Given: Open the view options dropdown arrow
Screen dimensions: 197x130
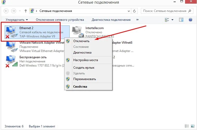Looking at the screenshot, I should pos(172,20).
